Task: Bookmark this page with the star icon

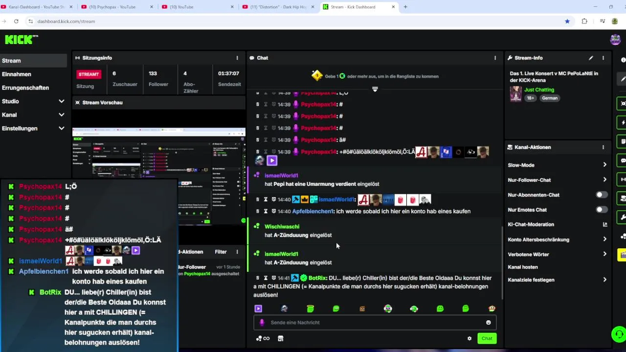Action: tap(567, 21)
